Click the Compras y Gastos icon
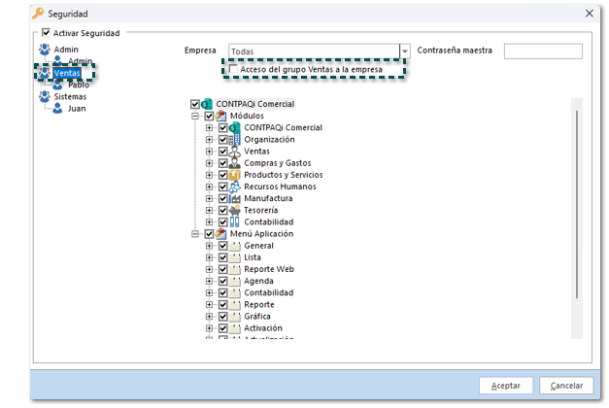Screen dimensions: 609x408 (235, 163)
